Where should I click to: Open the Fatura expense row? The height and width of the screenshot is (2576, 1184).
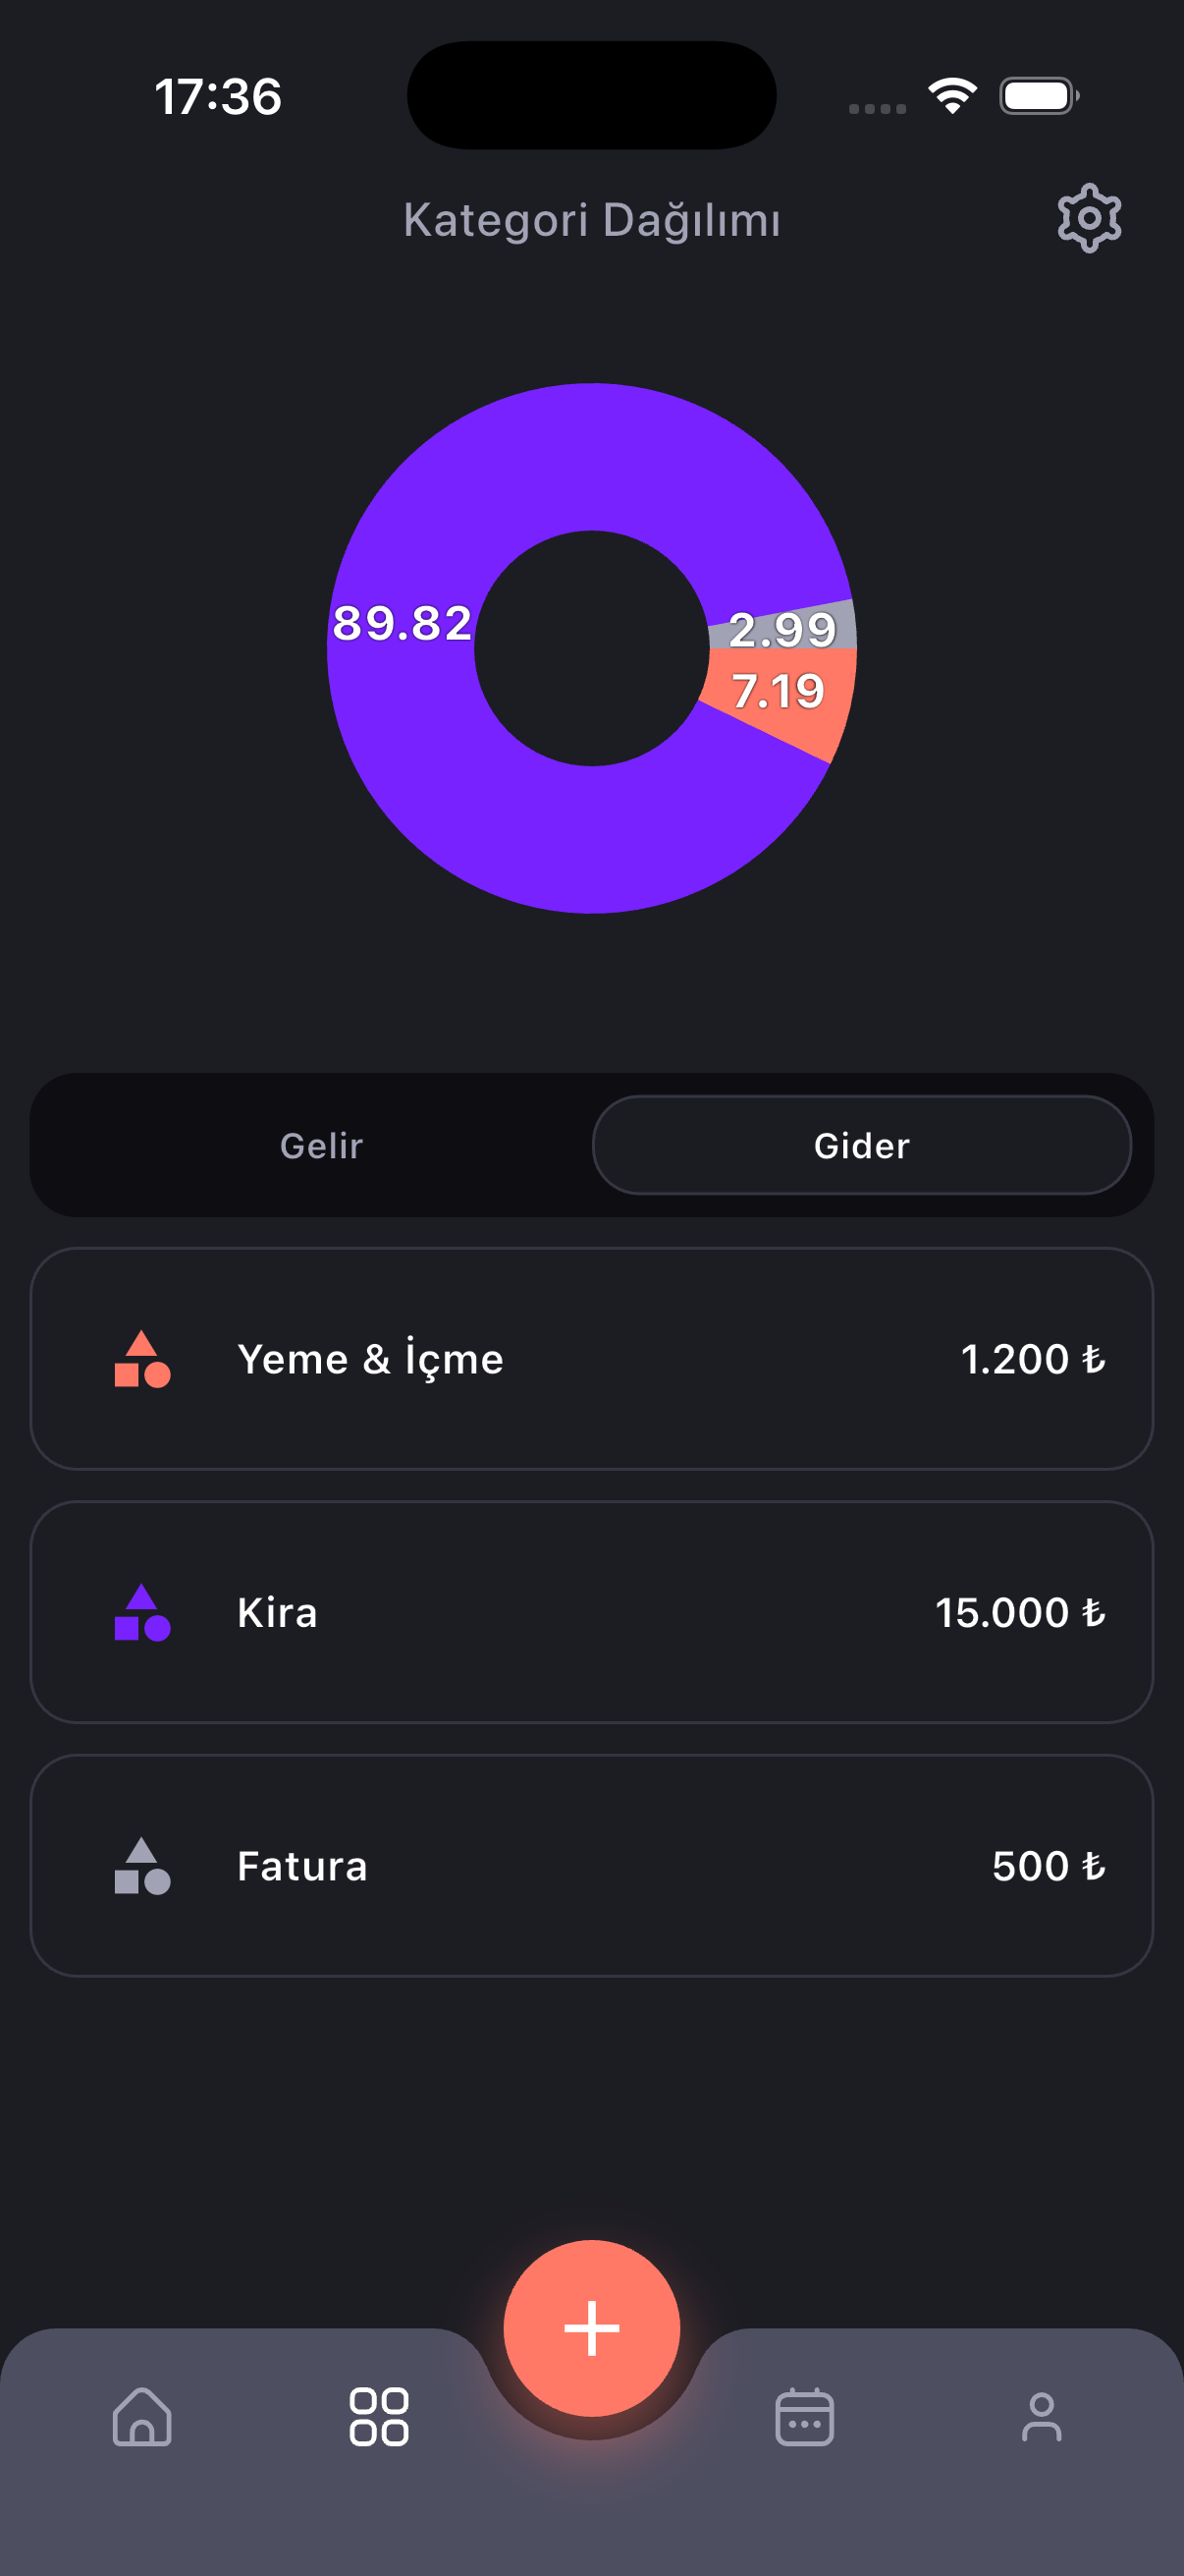591,1866
